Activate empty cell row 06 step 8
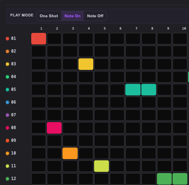Image resolution: width=189 pixels, height=185 pixels. 149,102
